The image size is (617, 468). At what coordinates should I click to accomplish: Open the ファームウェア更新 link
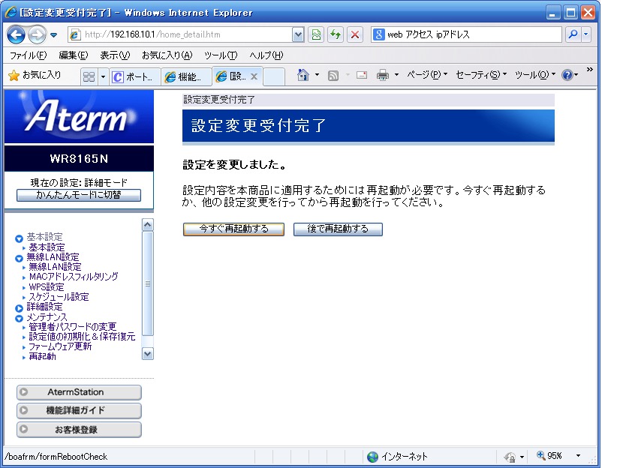pos(60,346)
